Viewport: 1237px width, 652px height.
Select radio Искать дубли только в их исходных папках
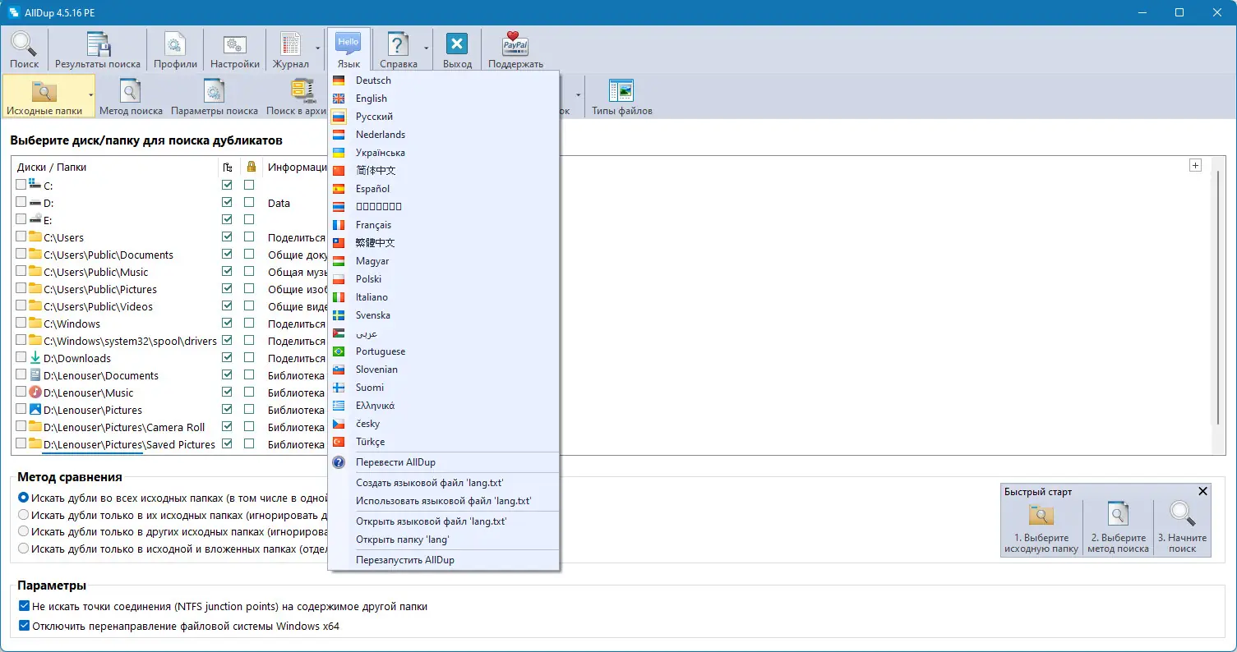pyautogui.click(x=24, y=515)
